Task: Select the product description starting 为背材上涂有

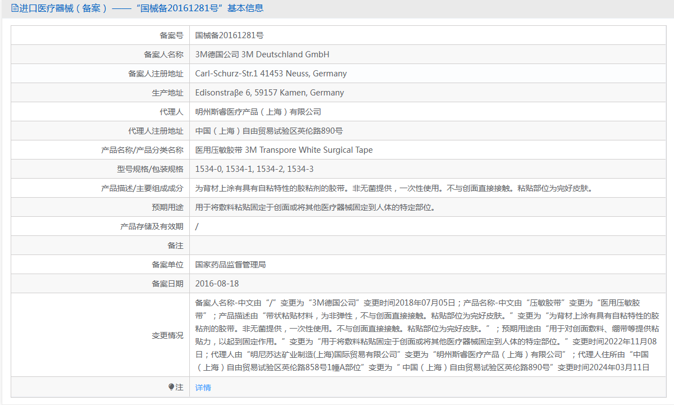Action: (394, 188)
